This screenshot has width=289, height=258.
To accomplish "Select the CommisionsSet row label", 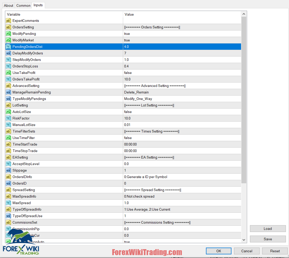I will tap(25, 222).
